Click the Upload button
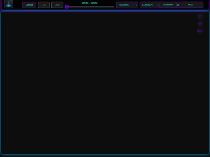The height and width of the screenshot is (157, 210). pyautogui.click(x=29, y=5)
